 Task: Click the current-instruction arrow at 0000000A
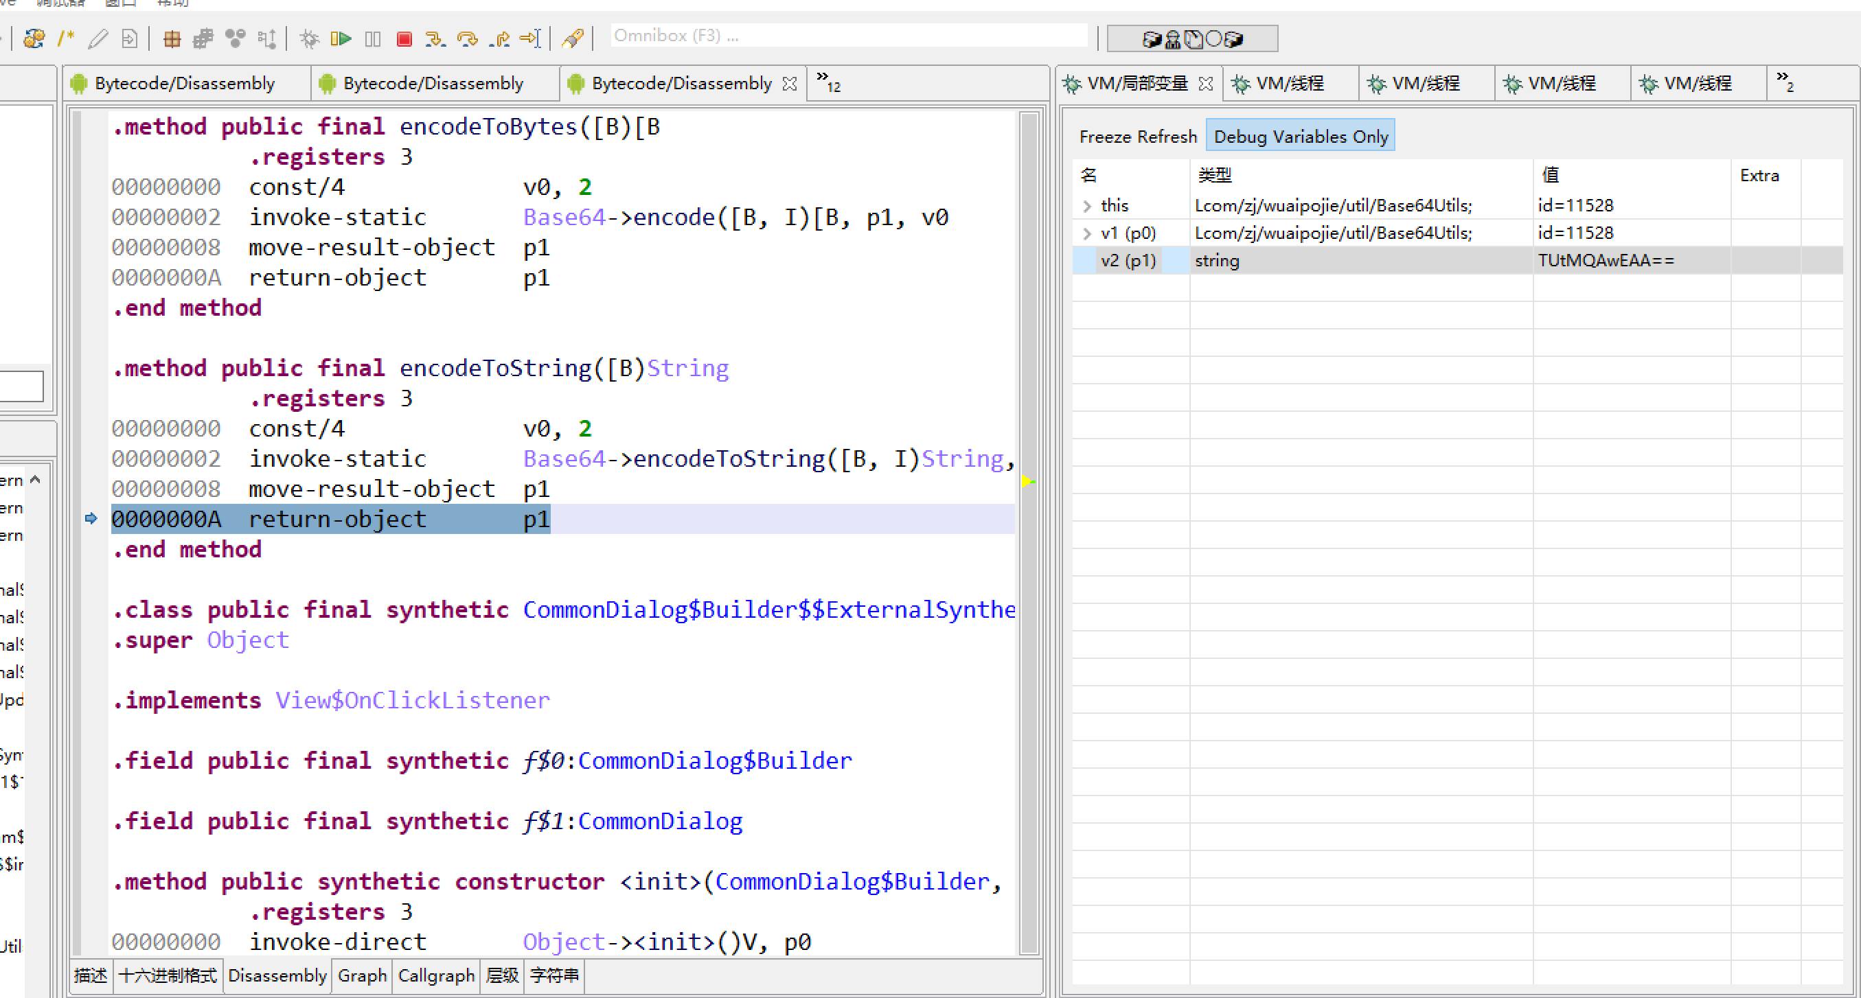91,518
